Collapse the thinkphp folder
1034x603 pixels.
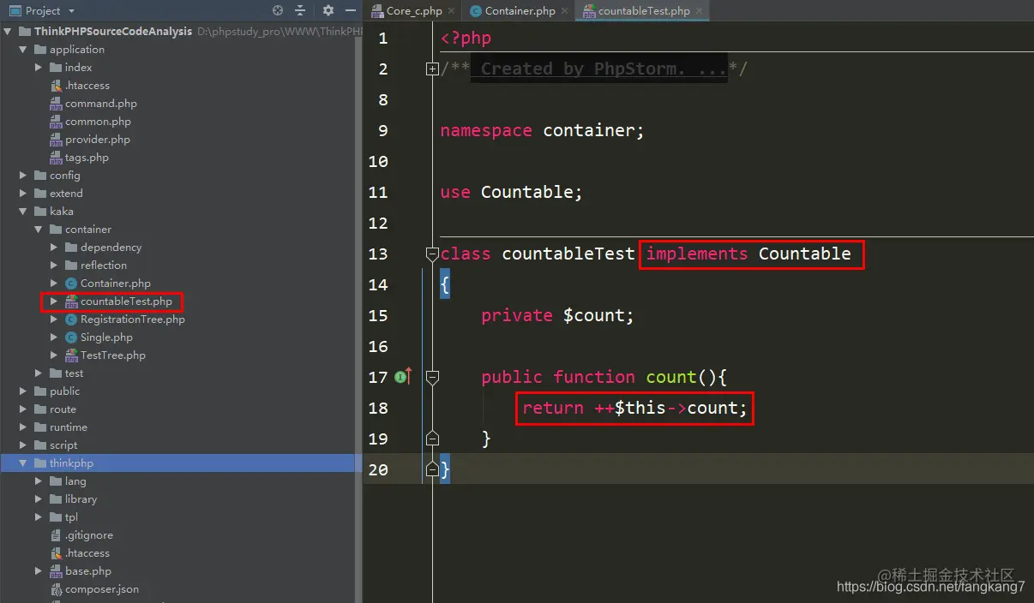(x=23, y=463)
